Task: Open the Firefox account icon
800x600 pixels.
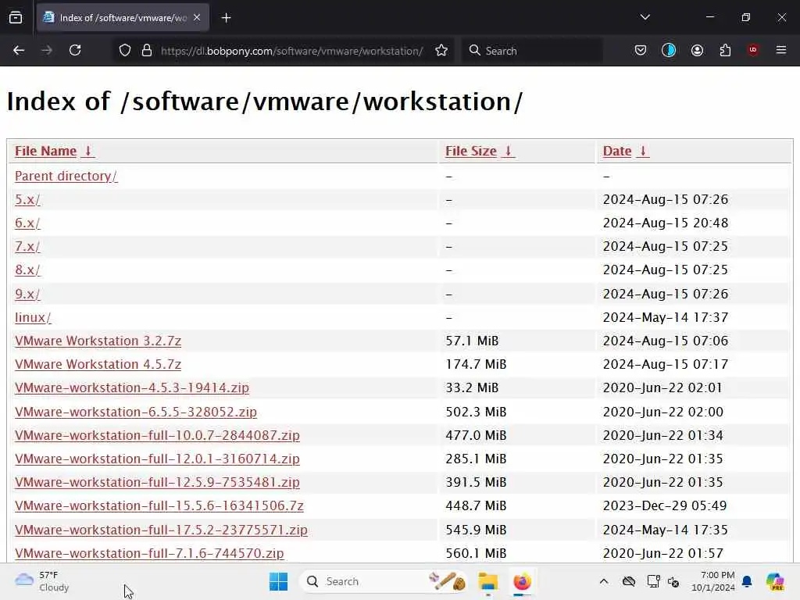Action: pyautogui.click(x=697, y=51)
